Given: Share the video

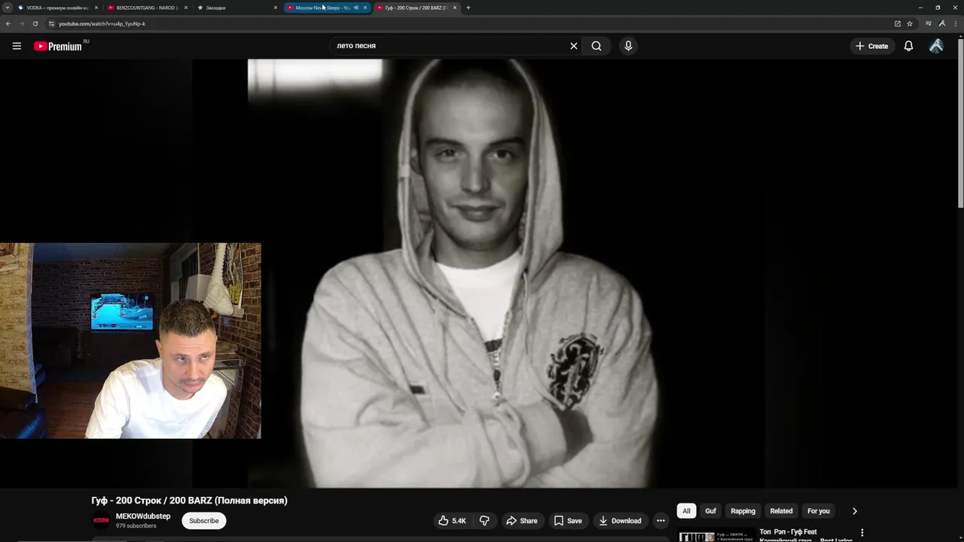Looking at the screenshot, I should coord(522,521).
